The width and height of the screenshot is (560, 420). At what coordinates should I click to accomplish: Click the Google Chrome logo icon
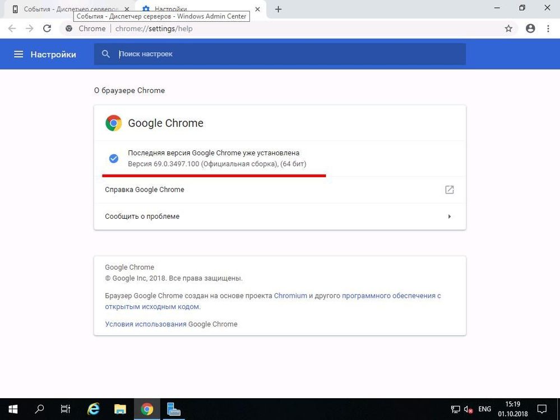pos(114,123)
